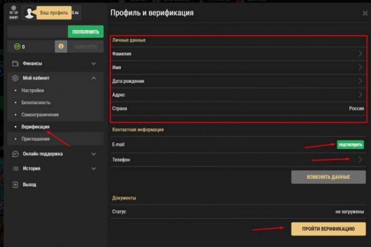
Task: Open Самоограничение menu item
Action: (40, 115)
